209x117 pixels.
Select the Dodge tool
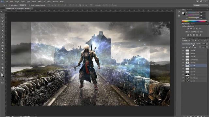click(x=2, y=52)
